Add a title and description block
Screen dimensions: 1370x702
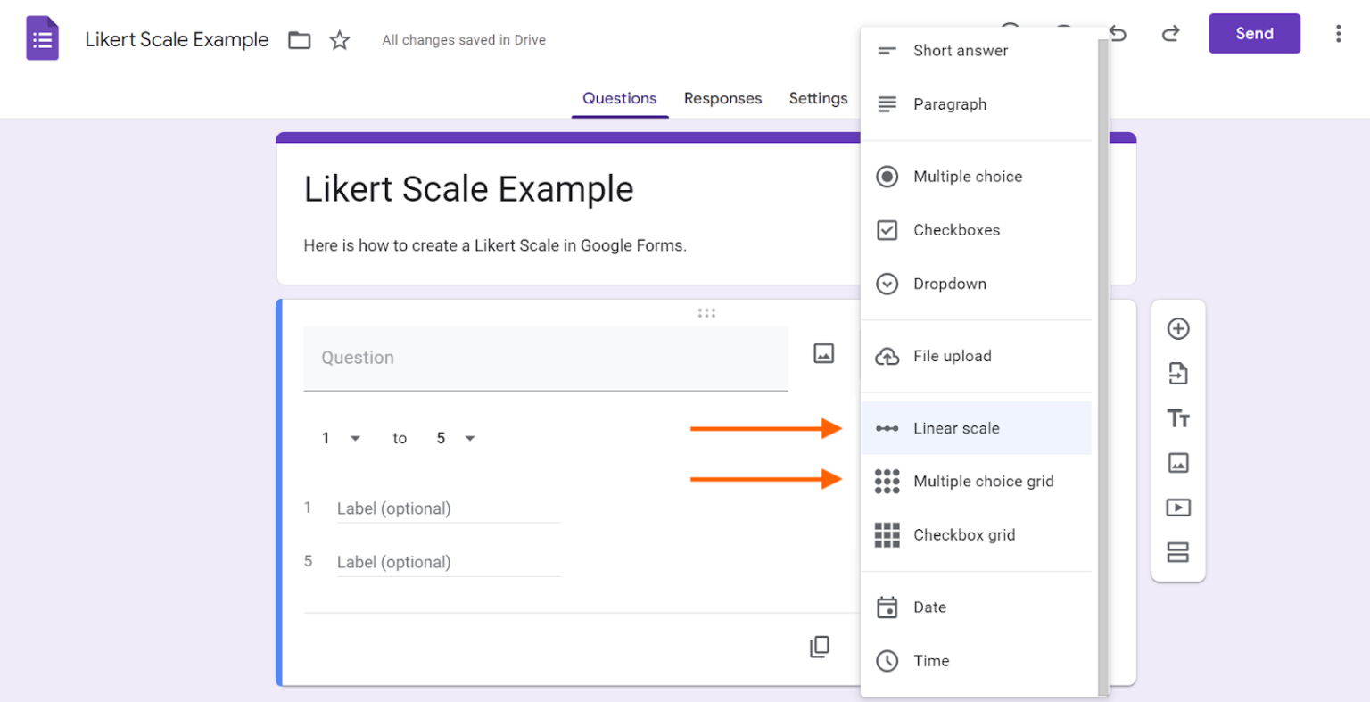point(1178,418)
